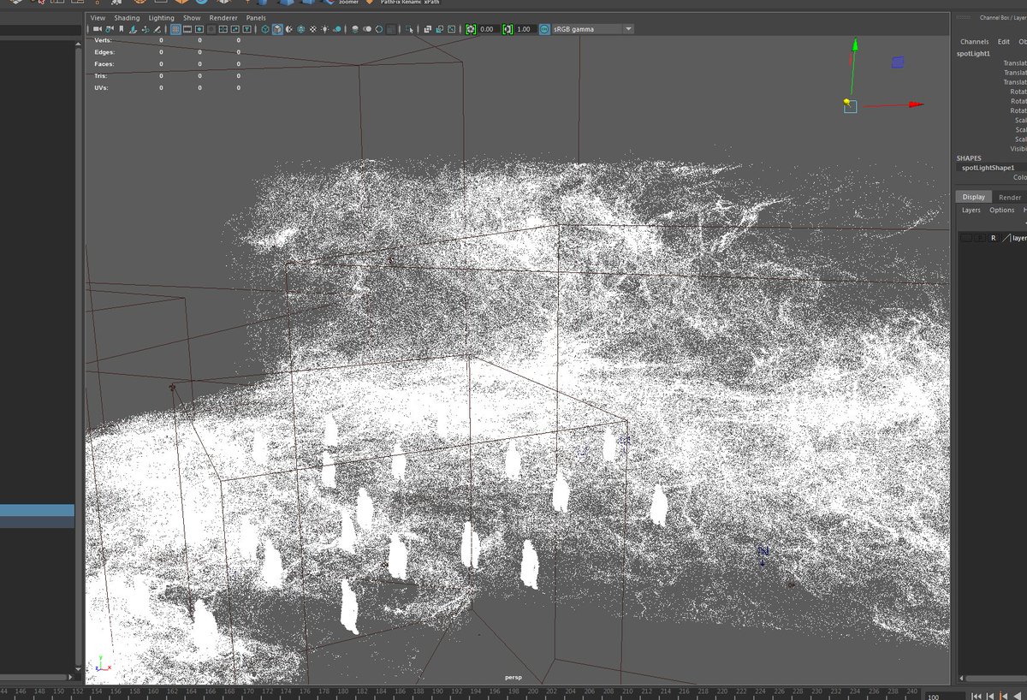The width and height of the screenshot is (1027, 700).
Task: Click the Exposure value field showing 0.00
Action: click(x=489, y=29)
